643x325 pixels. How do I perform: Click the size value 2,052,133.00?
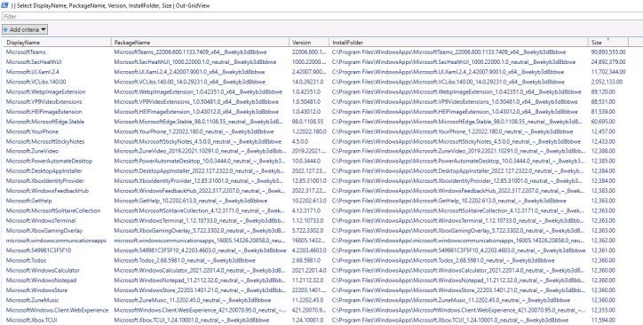pyautogui.click(x=607, y=82)
